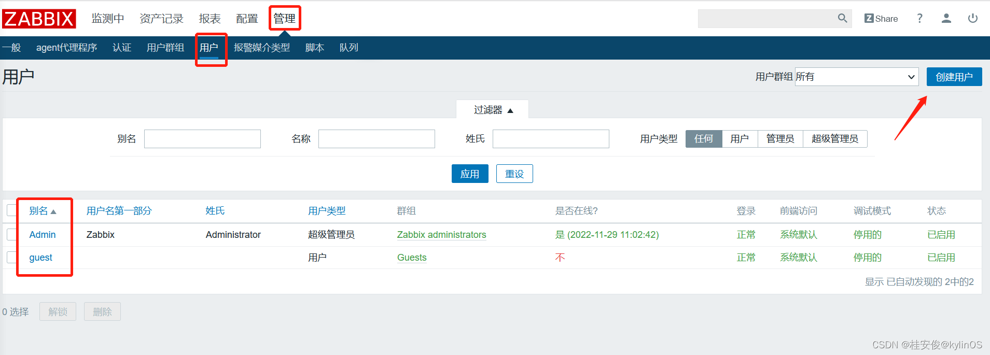Click the Administrator surname cell
990x355 pixels.
click(x=233, y=235)
